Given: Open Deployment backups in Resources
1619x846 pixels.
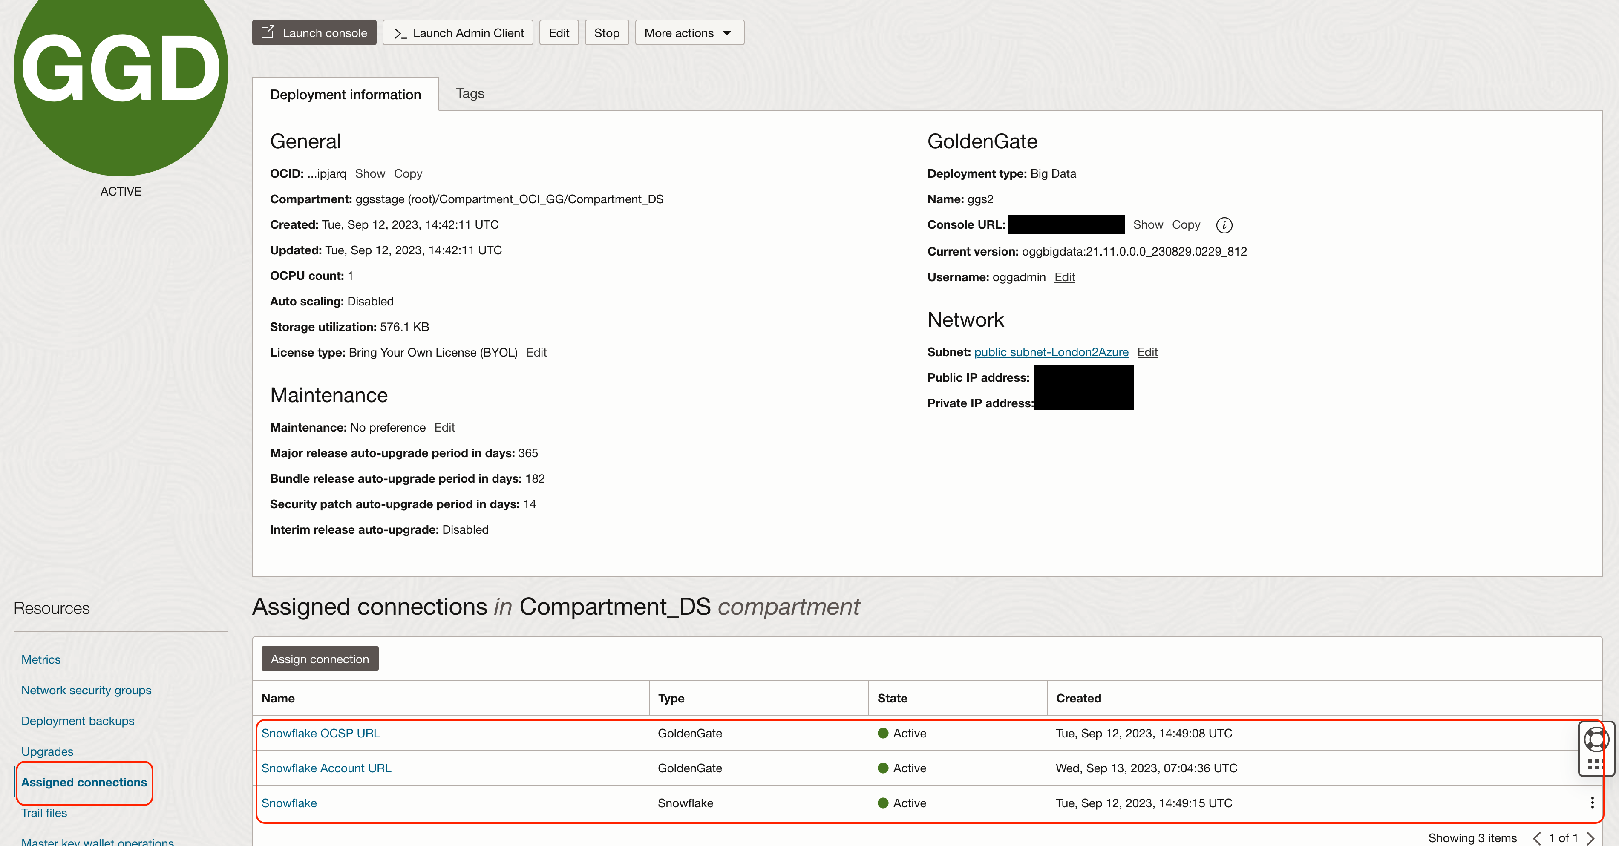Looking at the screenshot, I should [x=77, y=721].
